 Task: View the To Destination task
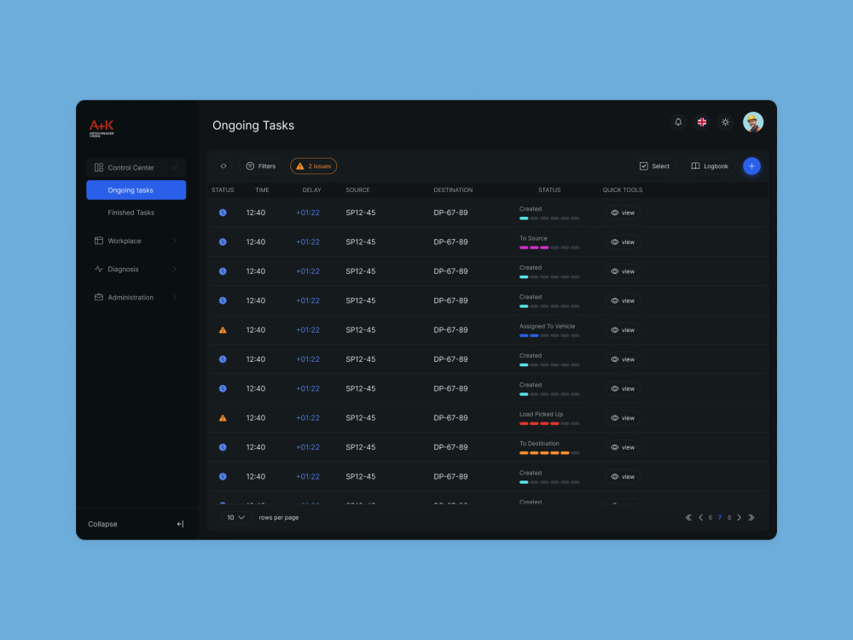(x=623, y=447)
